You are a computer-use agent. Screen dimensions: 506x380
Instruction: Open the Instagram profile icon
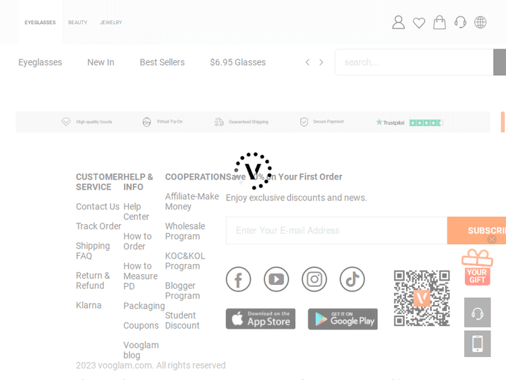pos(314,279)
